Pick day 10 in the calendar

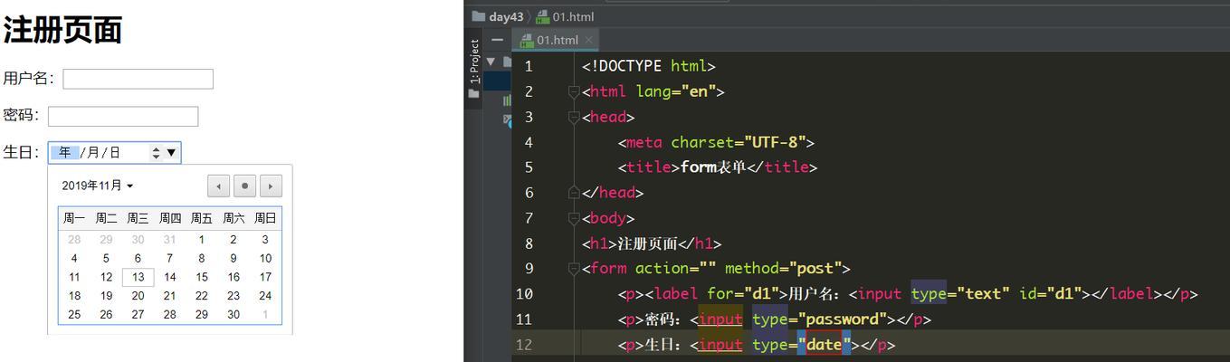pyautogui.click(x=265, y=258)
